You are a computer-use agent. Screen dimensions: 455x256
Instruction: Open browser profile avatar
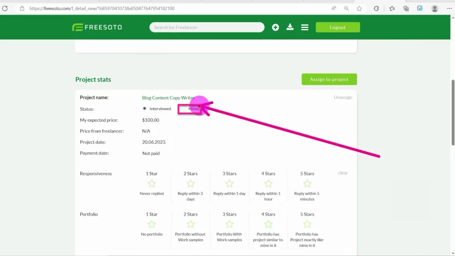click(x=435, y=8)
